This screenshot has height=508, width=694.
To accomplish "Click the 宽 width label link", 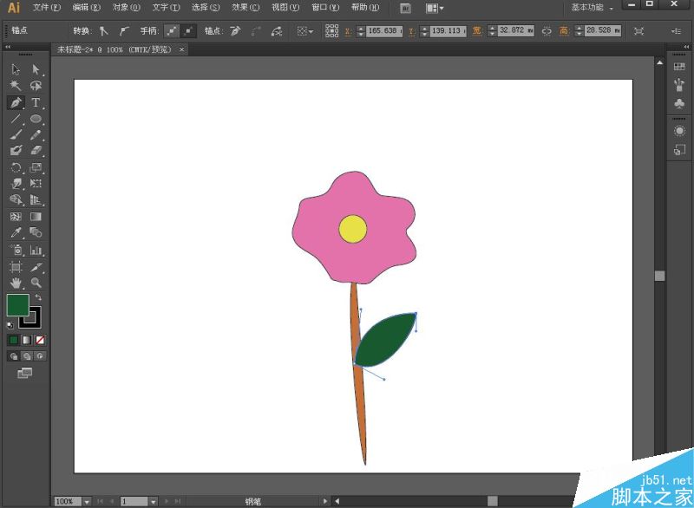I will [x=477, y=30].
